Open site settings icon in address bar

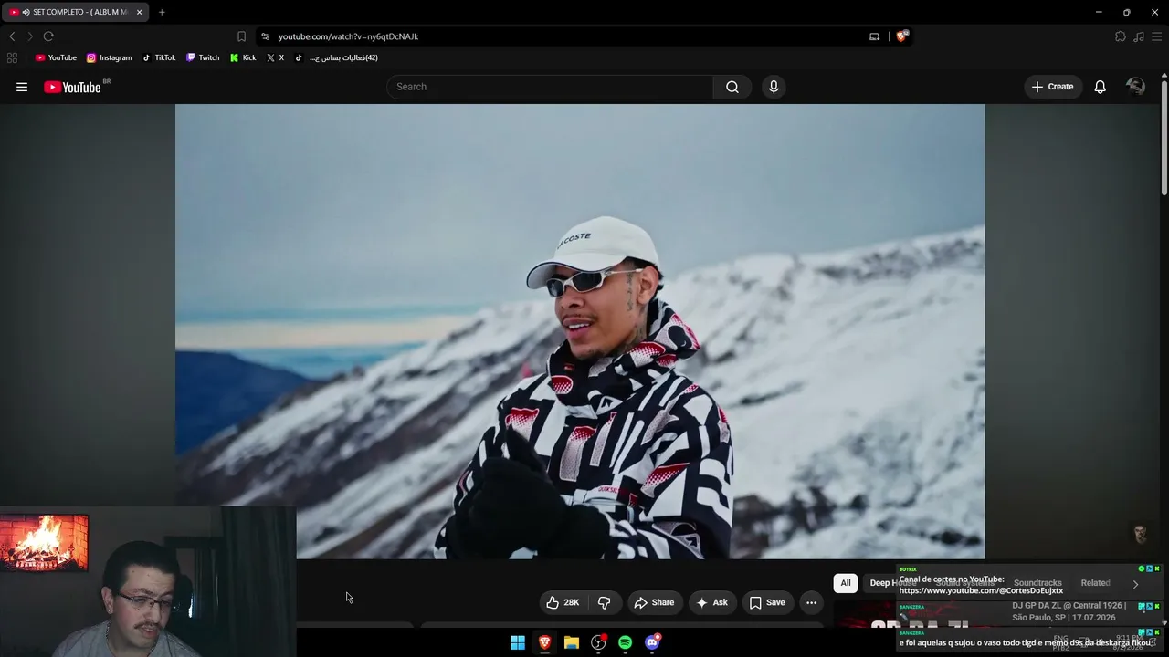point(265,36)
